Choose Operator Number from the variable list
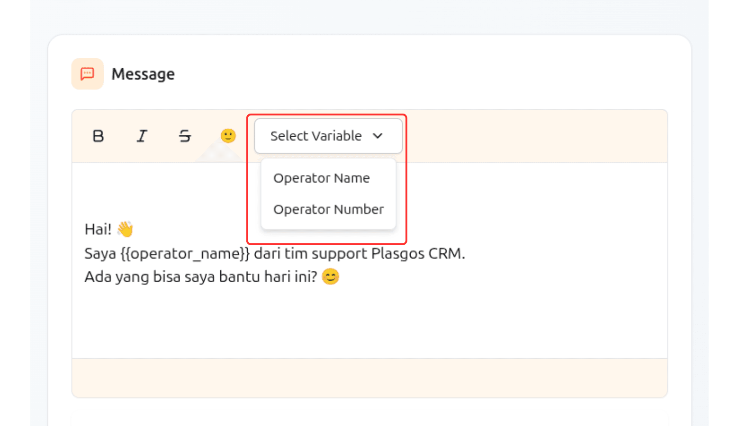 tap(328, 210)
